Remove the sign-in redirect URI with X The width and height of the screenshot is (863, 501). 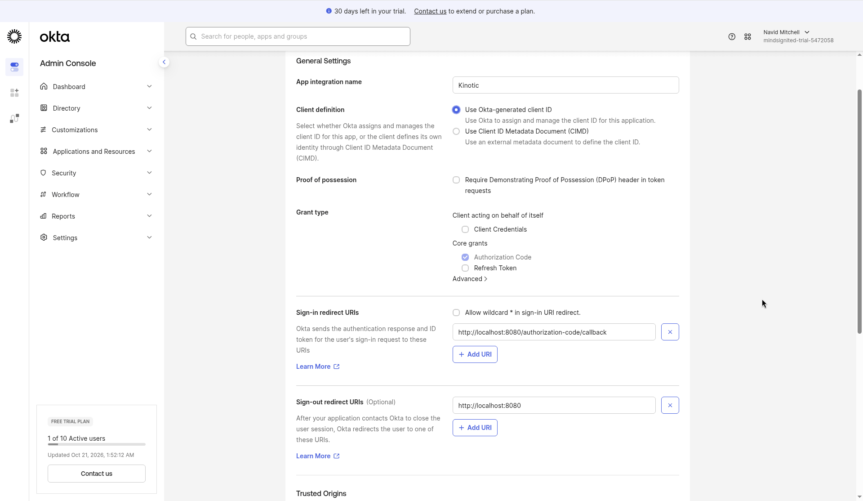pos(670,332)
